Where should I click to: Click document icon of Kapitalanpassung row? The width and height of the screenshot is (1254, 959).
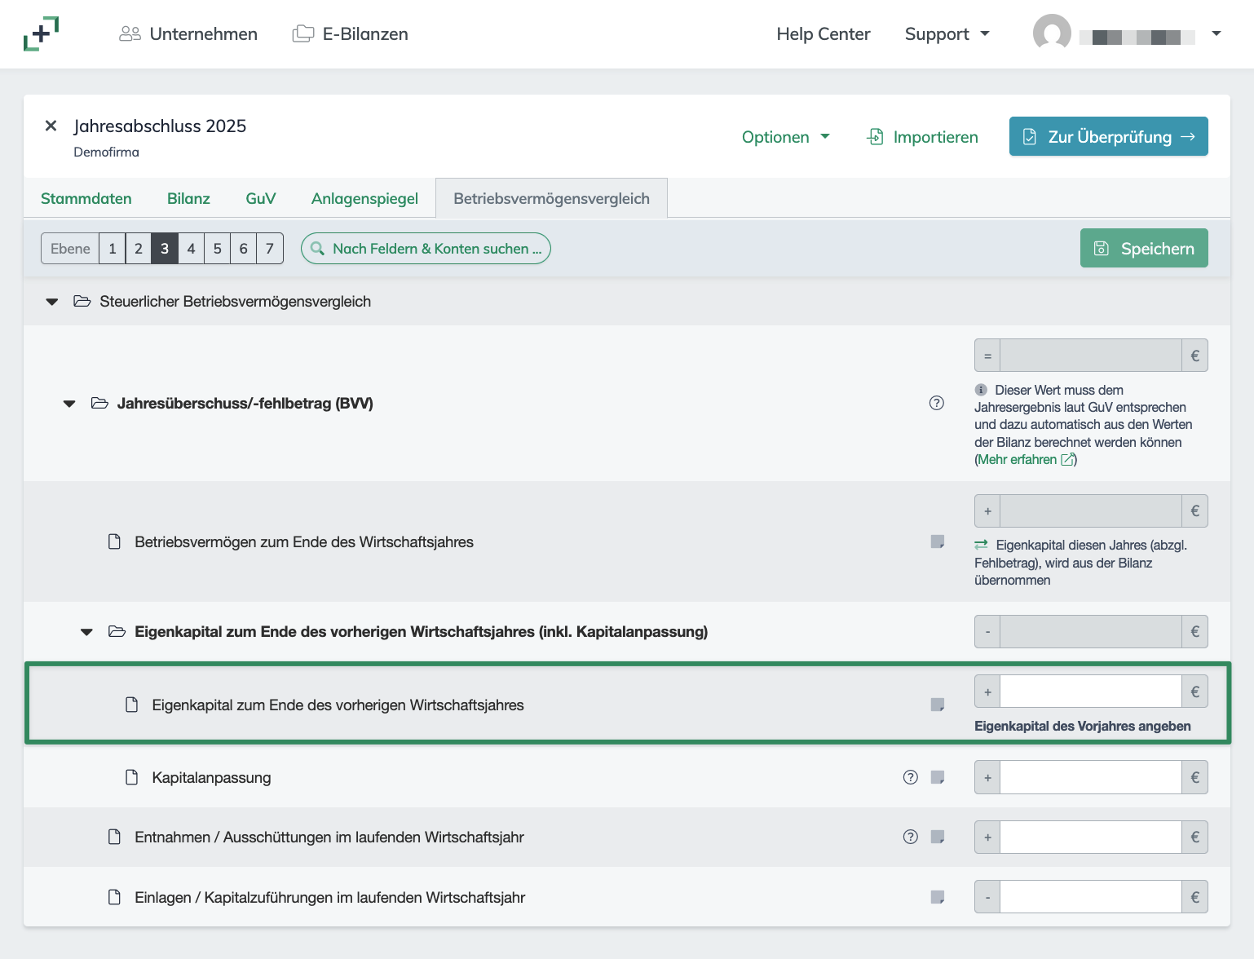(132, 777)
